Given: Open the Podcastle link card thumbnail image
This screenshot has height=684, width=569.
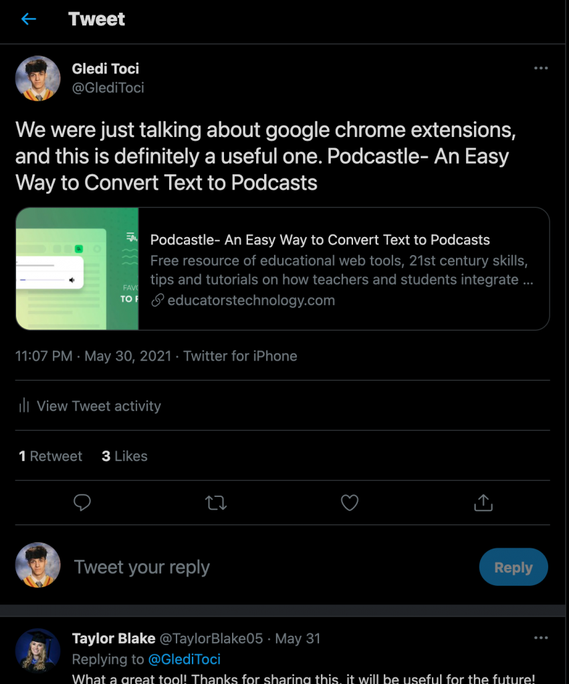Looking at the screenshot, I should (x=78, y=269).
